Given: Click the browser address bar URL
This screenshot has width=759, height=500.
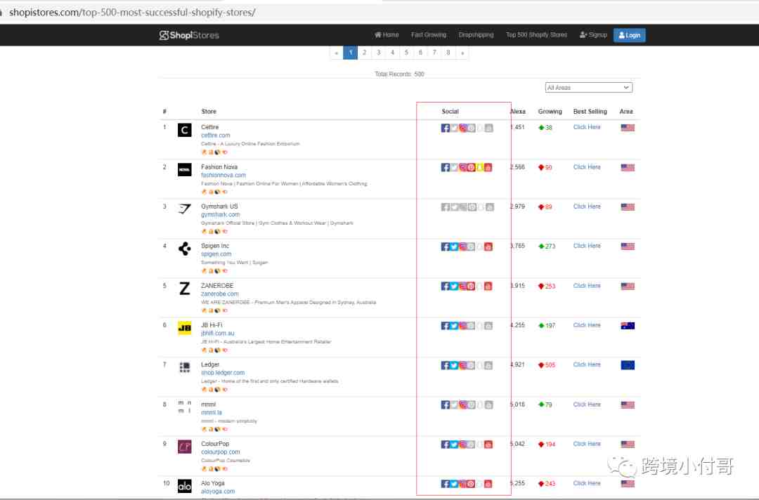Looking at the screenshot, I should (132, 12).
